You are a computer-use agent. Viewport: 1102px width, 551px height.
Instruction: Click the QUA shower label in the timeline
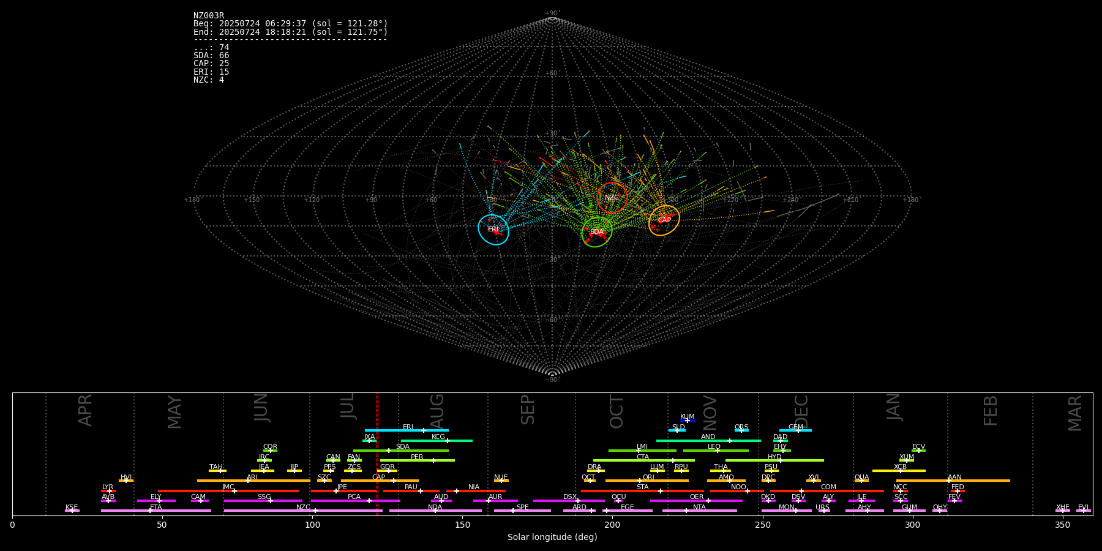tap(862, 478)
